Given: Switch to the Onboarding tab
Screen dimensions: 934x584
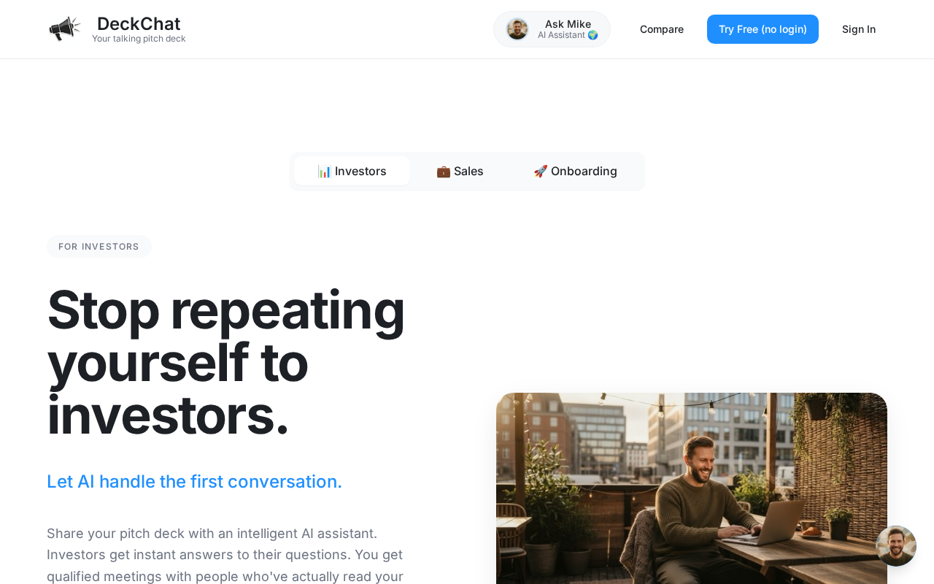Looking at the screenshot, I should (x=575, y=171).
